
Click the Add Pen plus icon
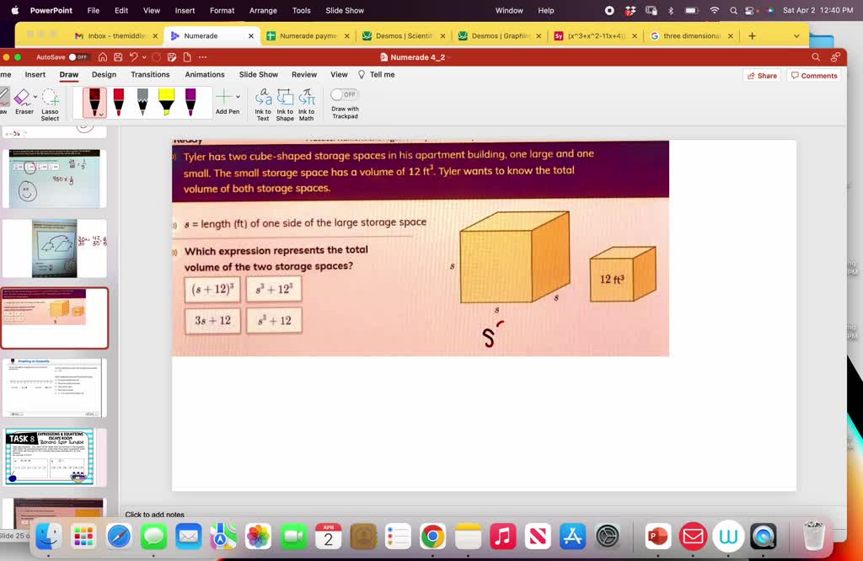tap(224, 98)
